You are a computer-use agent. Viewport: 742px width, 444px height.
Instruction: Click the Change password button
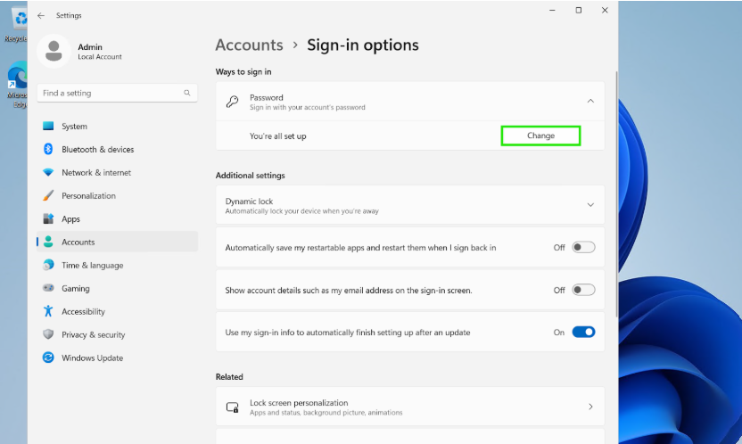[x=540, y=136]
